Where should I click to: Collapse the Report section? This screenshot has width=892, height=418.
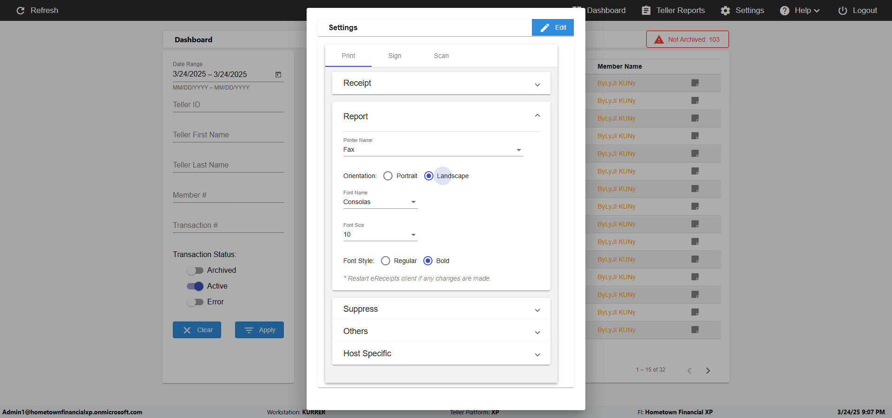coord(441,116)
